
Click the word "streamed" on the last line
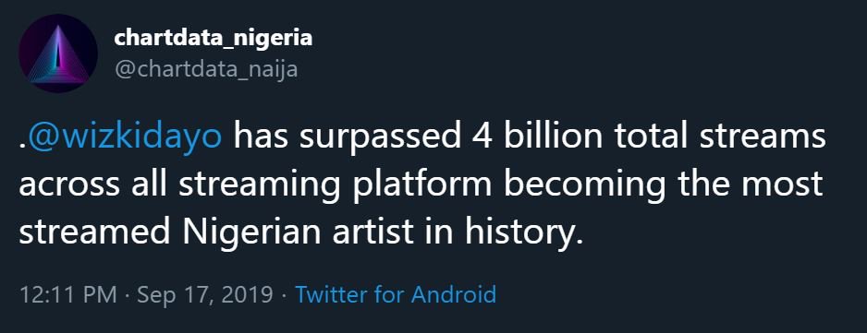(94, 232)
